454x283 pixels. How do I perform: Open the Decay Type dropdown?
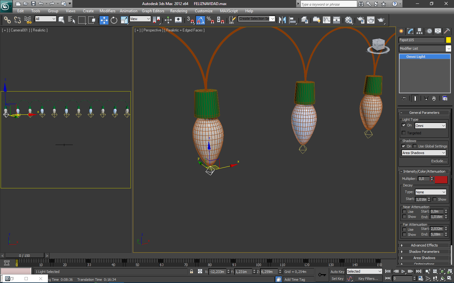click(x=431, y=192)
